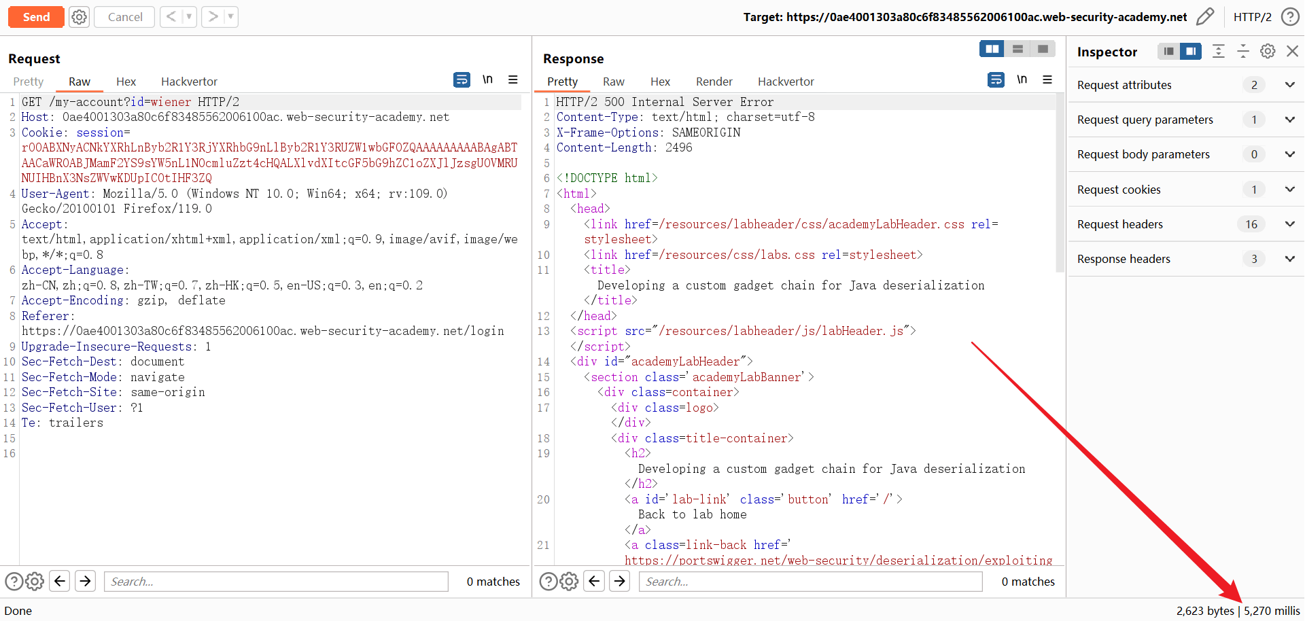This screenshot has width=1305, height=621.
Task: Expand the Request headers section
Action: point(1289,224)
